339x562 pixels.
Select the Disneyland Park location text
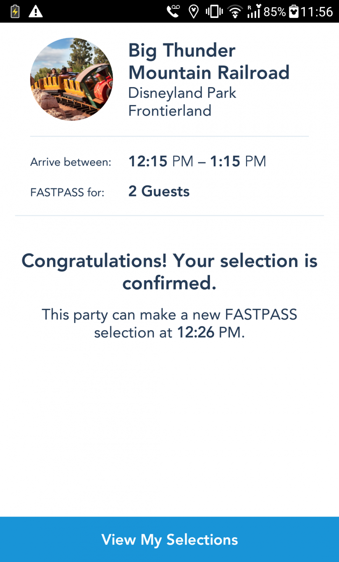click(182, 93)
